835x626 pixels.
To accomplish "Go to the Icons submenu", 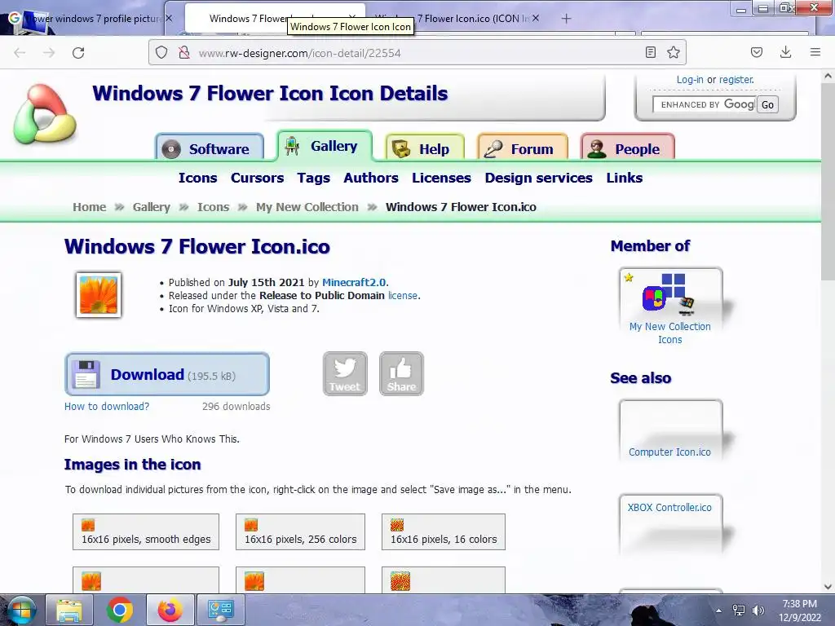I will [x=197, y=178].
